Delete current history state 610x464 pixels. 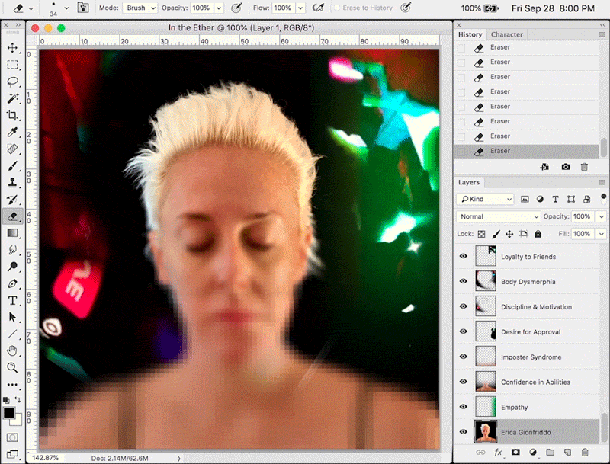point(584,167)
